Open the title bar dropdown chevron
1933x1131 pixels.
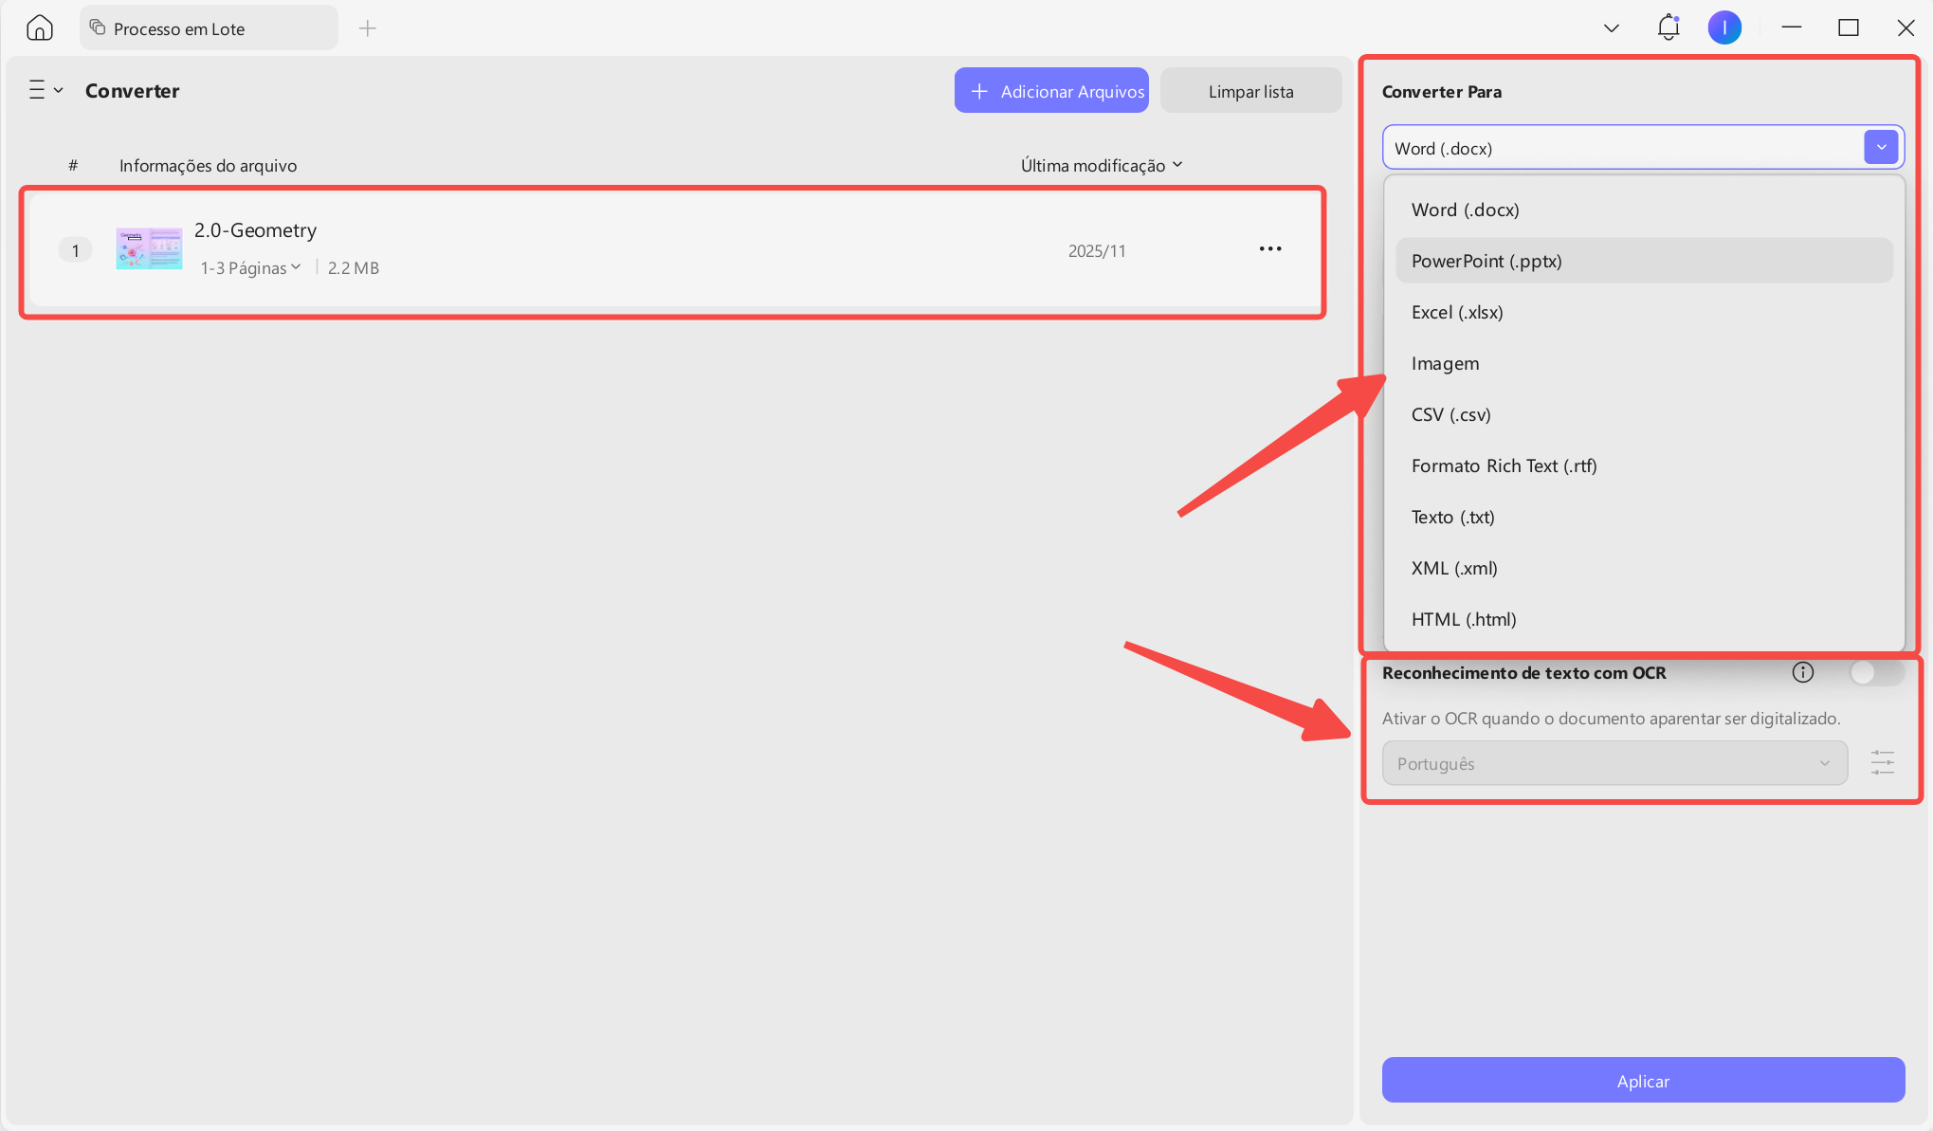tap(1611, 28)
